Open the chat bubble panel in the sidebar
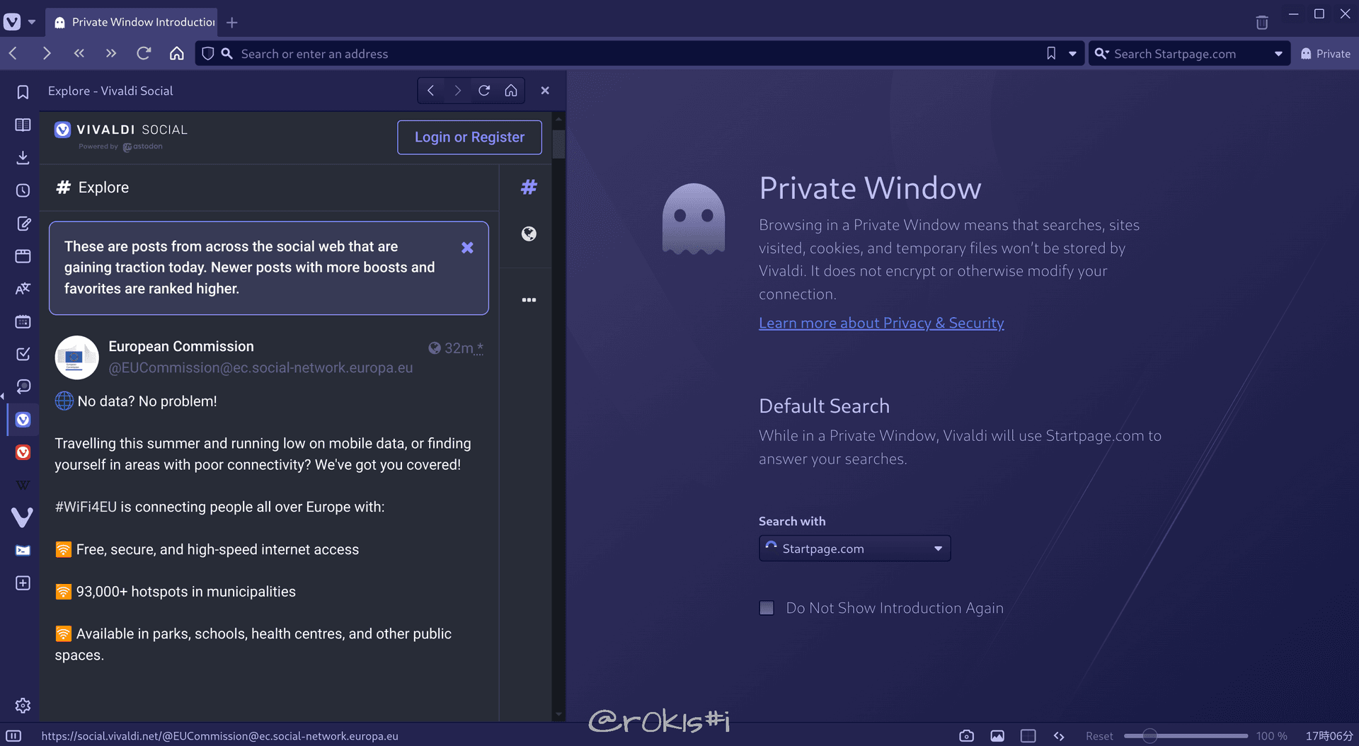1359x746 pixels. click(23, 386)
